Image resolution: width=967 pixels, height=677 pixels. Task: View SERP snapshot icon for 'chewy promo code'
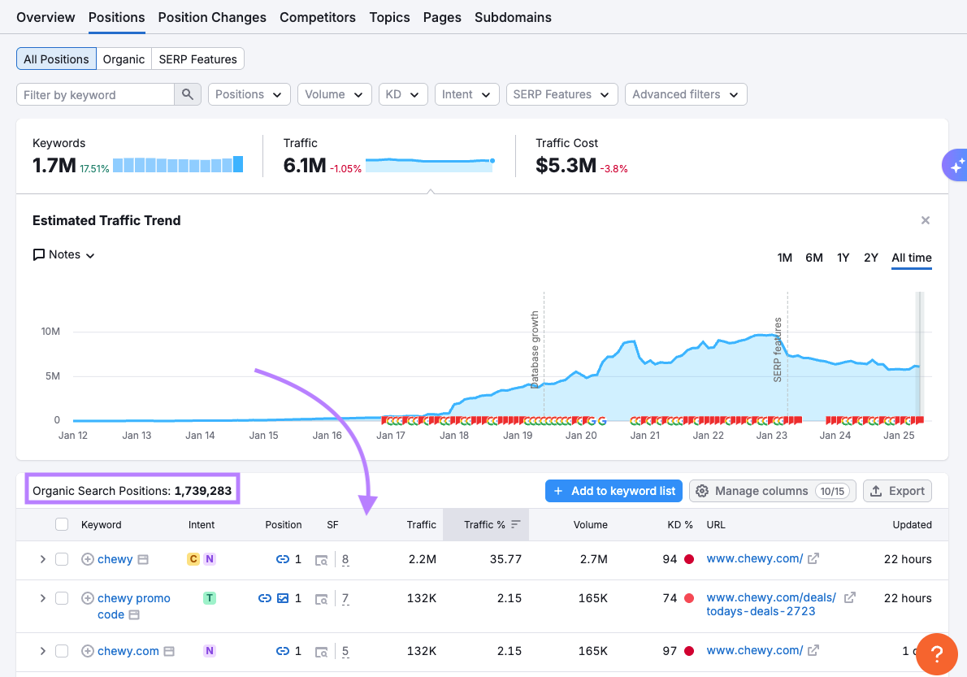point(322,599)
